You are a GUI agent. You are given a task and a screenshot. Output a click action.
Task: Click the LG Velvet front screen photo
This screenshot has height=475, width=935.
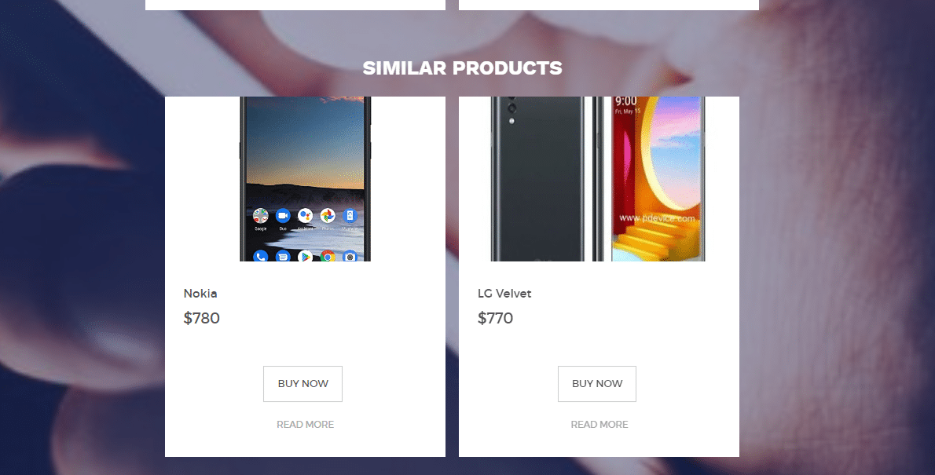point(658,179)
